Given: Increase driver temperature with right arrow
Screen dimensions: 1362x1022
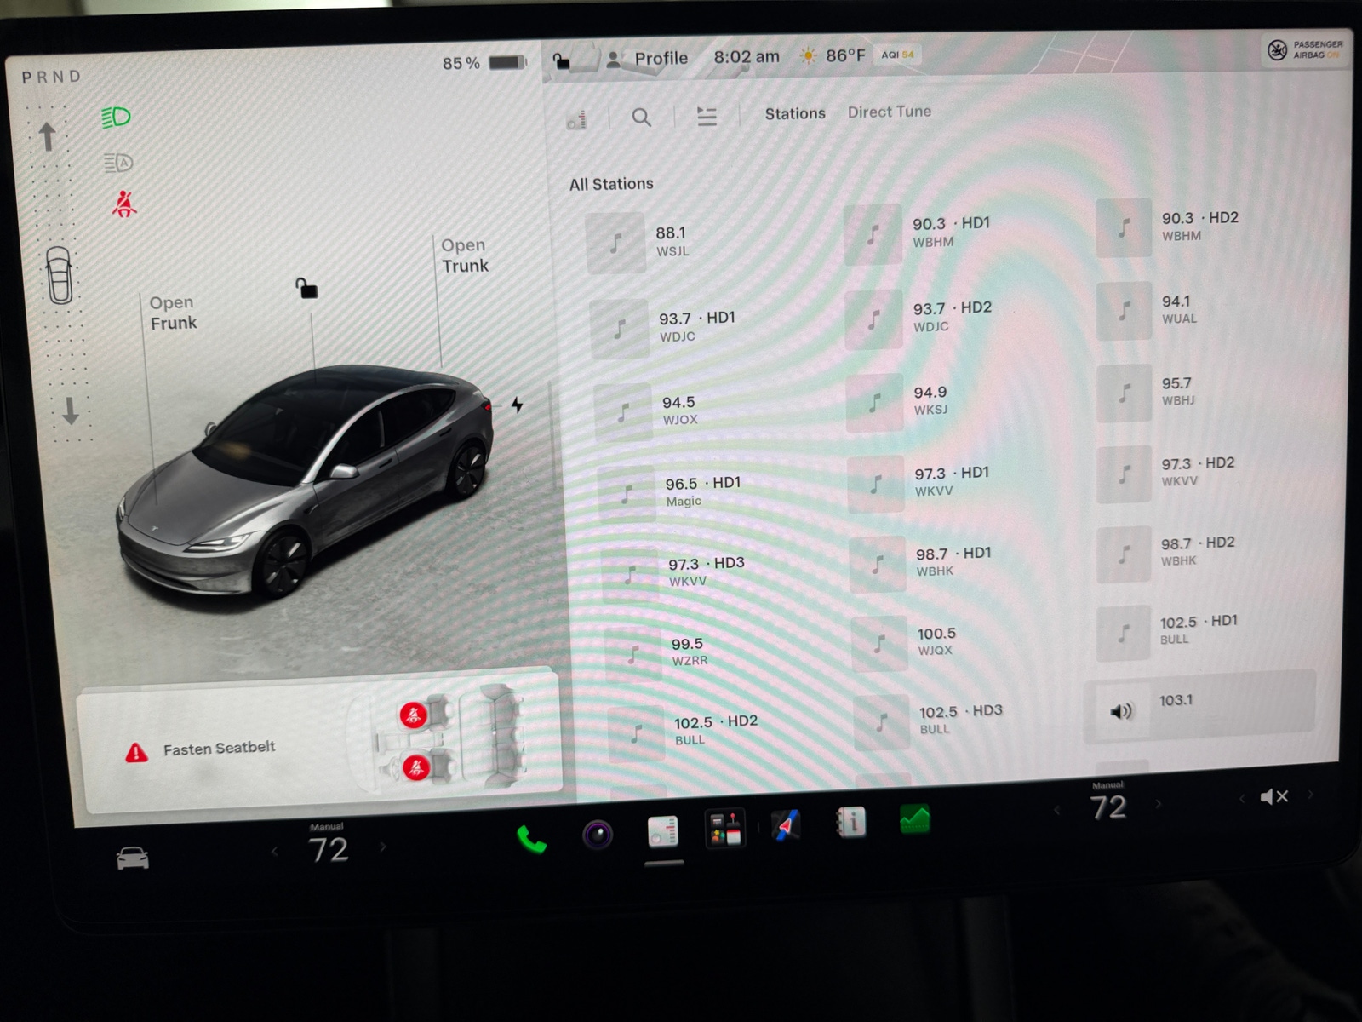Looking at the screenshot, I should [x=382, y=847].
